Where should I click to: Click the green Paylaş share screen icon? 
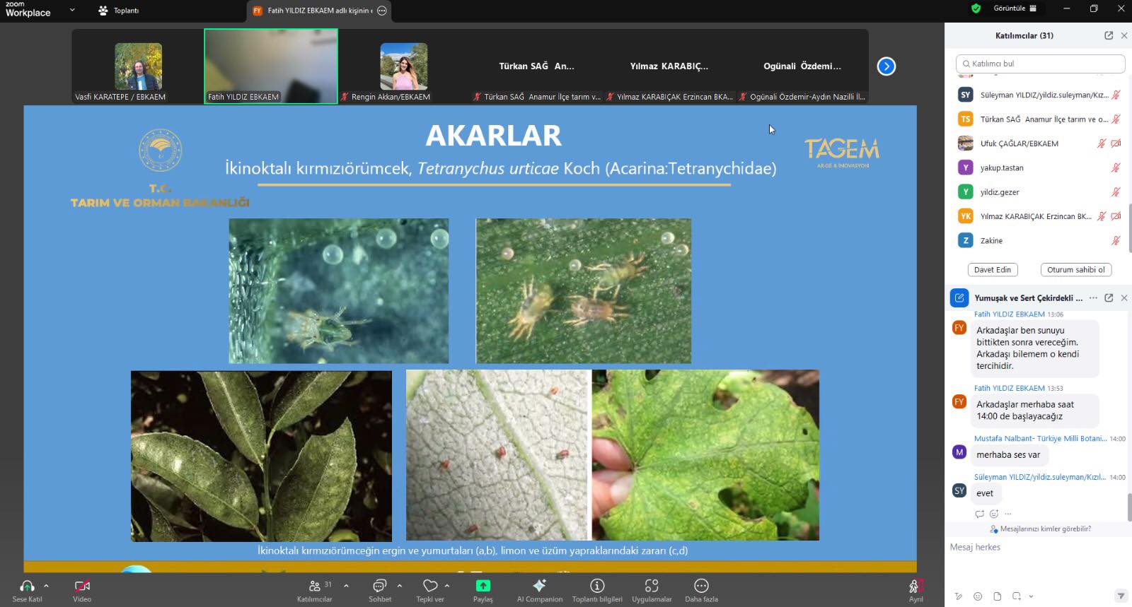pos(483,586)
